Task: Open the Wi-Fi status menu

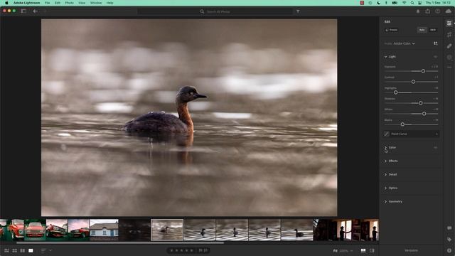Action: coord(404,3)
